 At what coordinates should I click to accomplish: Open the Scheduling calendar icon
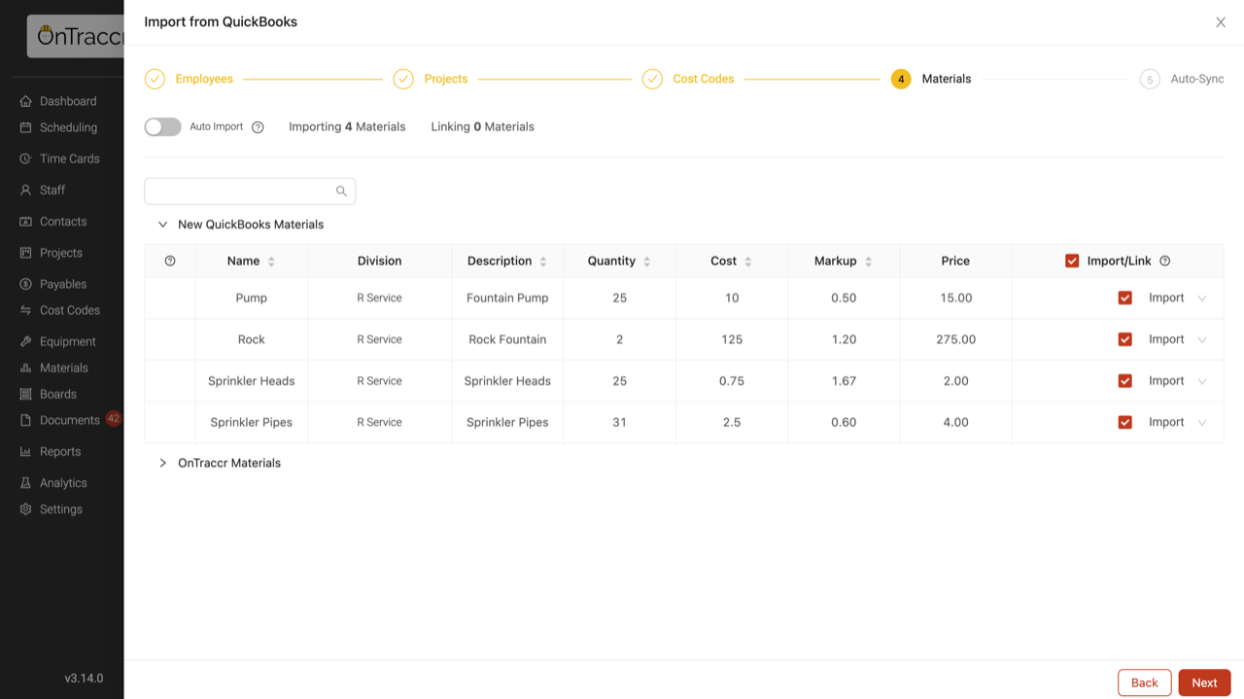(x=25, y=127)
